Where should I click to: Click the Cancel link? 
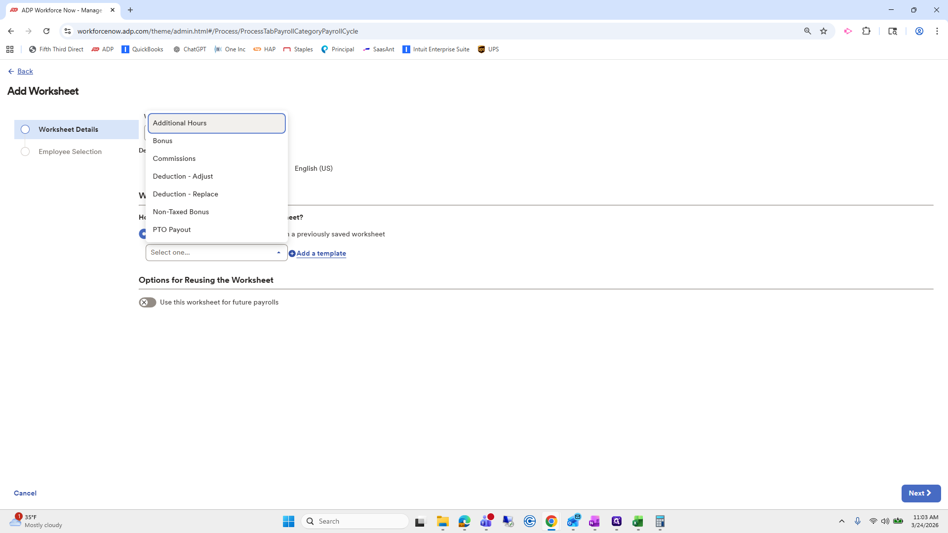click(x=25, y=493)
